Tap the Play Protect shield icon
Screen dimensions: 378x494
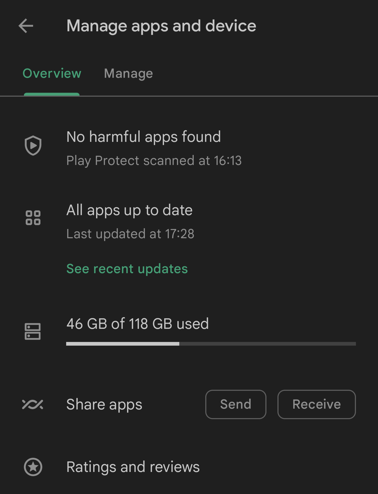[33, 145]
